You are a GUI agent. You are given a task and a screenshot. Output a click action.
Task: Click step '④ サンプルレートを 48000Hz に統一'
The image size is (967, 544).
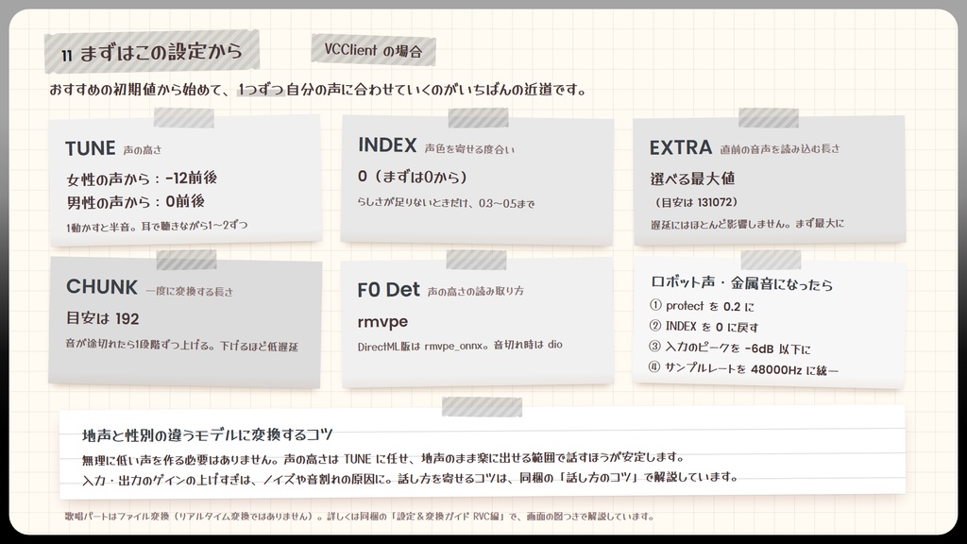[744, 369]
